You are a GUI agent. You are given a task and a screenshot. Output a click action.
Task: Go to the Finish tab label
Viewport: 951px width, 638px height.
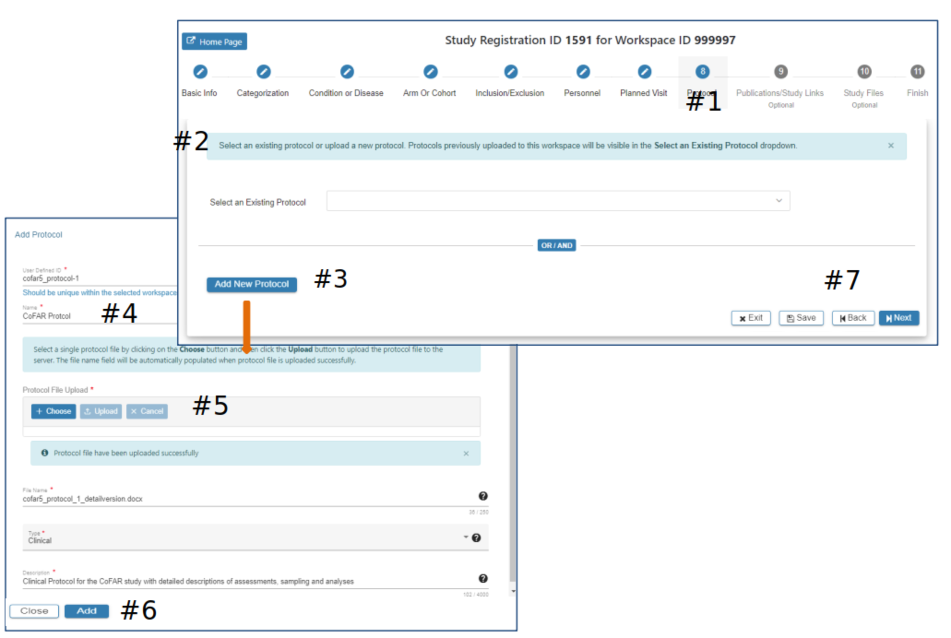pyautogui.click(x=917, y=93)
